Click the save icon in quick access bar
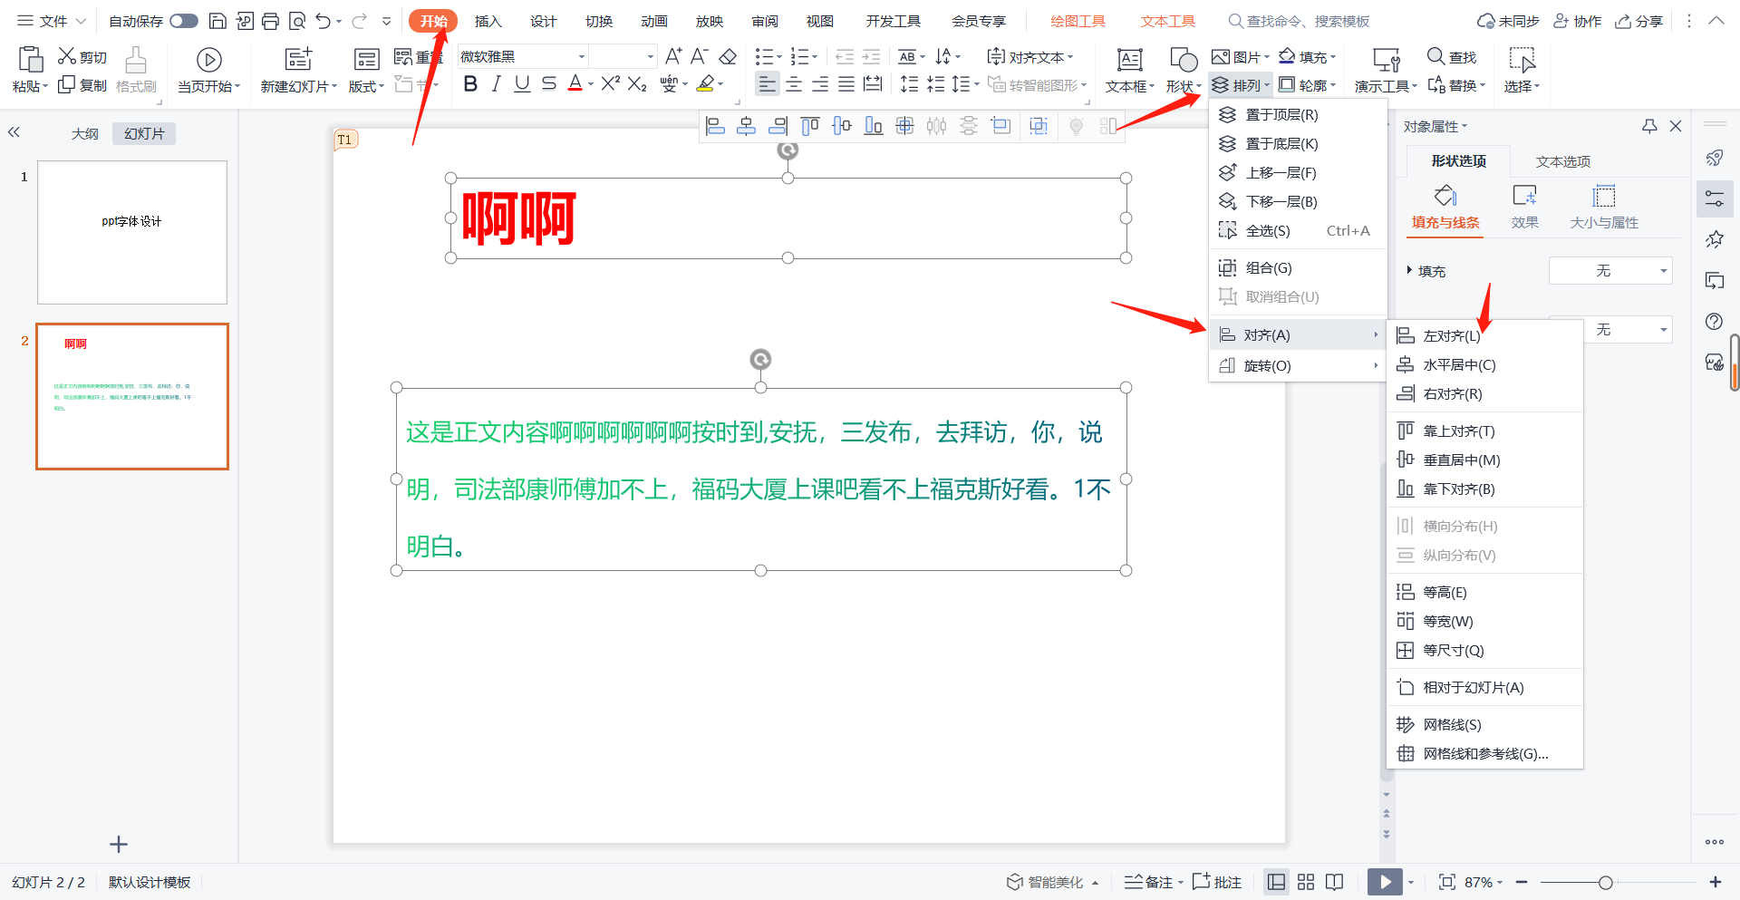The width and height of the screenshot is (1740, 900). click(217, 21)
